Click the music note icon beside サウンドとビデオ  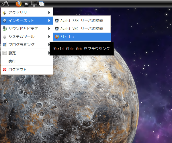[5, 29]
